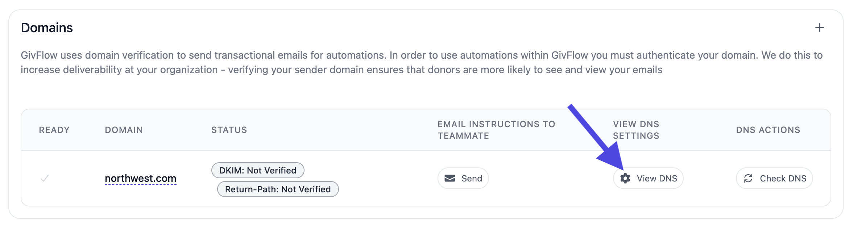Image resolution: width=849 pixels, height=230 pixels.
Task: Open the northwest.com domain link
Action: point(140,178)
